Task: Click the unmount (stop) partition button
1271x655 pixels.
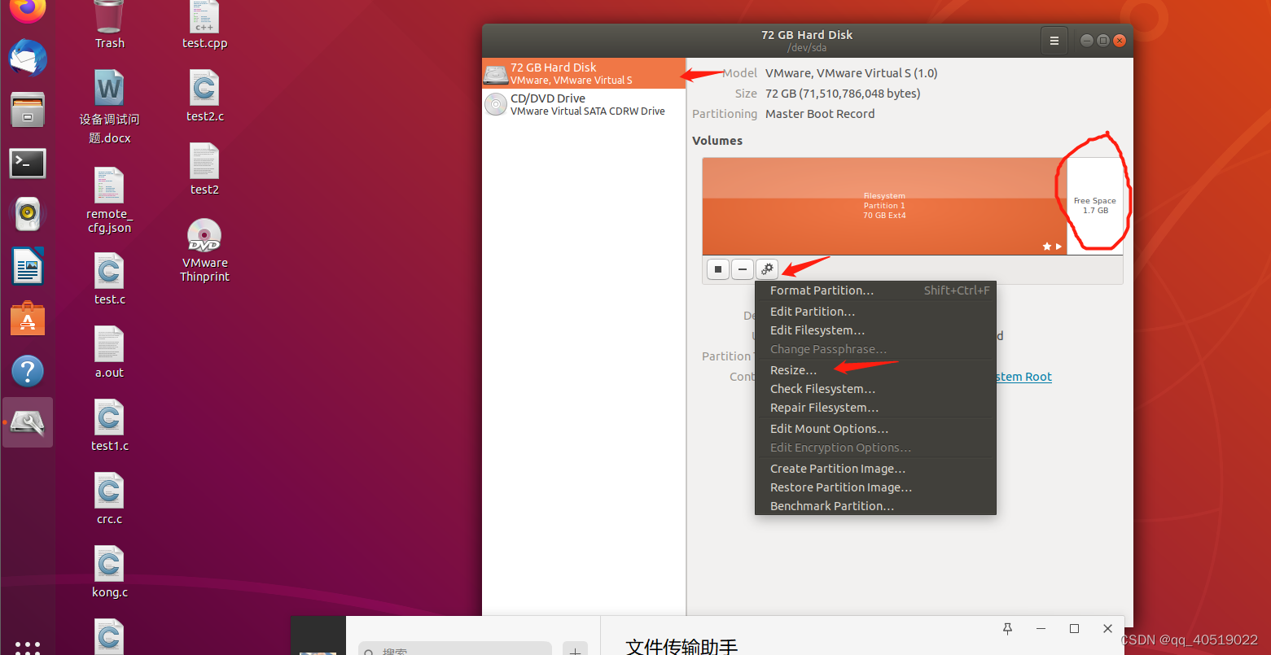Action: tap(718, 269)
